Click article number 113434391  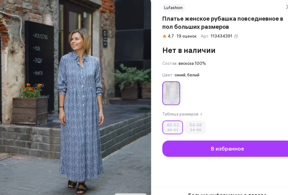(221, 36)
